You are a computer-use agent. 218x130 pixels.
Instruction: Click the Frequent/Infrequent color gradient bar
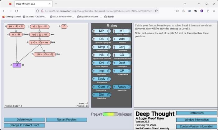click(111, 114)
